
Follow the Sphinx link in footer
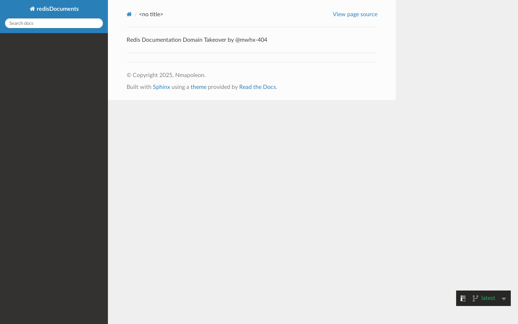(162, 87)
